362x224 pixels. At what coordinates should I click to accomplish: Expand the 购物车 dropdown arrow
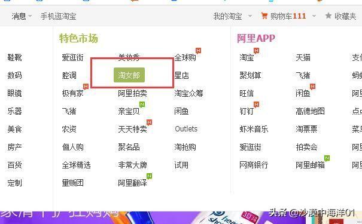(314, 16)
